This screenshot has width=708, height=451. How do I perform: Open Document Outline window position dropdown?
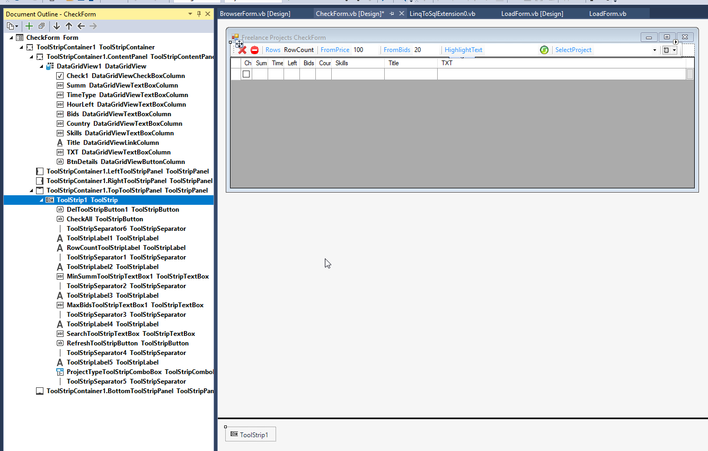click(191, 14)
